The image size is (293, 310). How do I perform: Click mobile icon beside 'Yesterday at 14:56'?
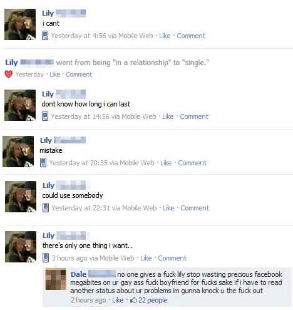[45, 116]
